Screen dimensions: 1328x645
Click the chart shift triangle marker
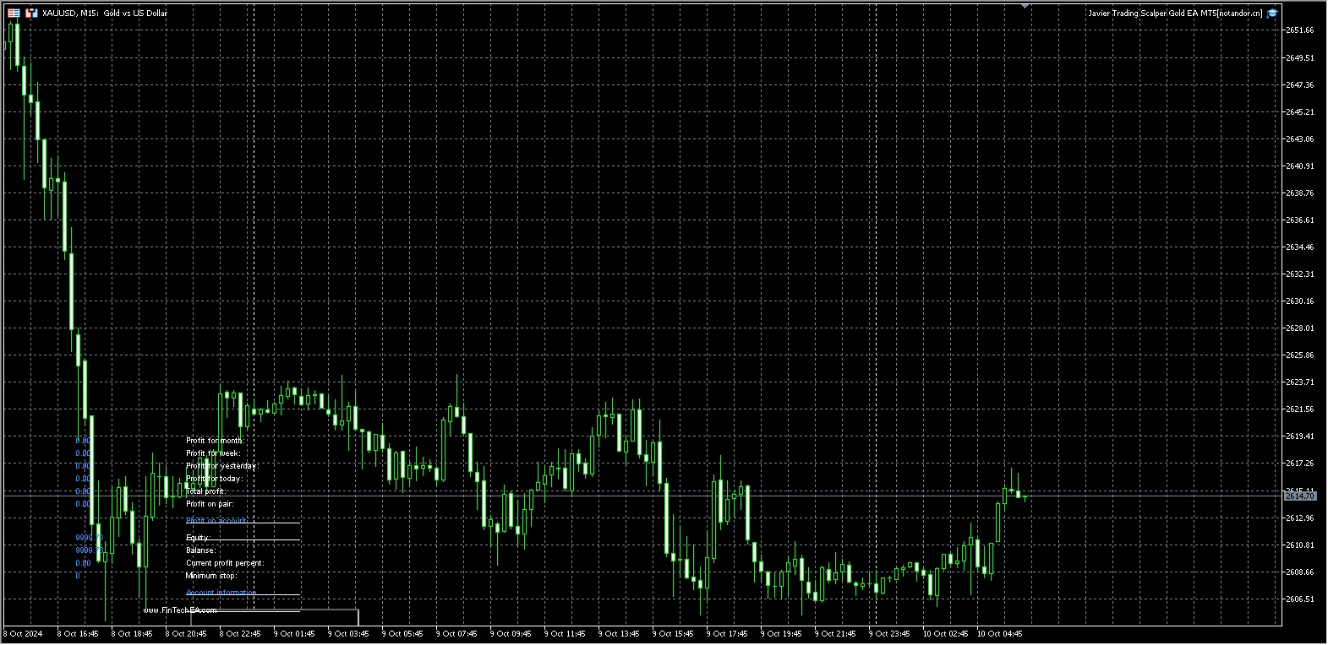pos(1025,6)
